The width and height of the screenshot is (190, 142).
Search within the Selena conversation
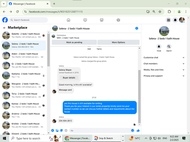point(169,47)
